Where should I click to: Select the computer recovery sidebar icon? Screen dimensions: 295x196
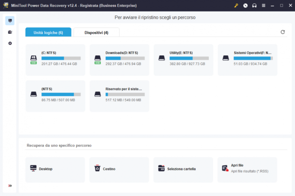click(x=10, y=21)
